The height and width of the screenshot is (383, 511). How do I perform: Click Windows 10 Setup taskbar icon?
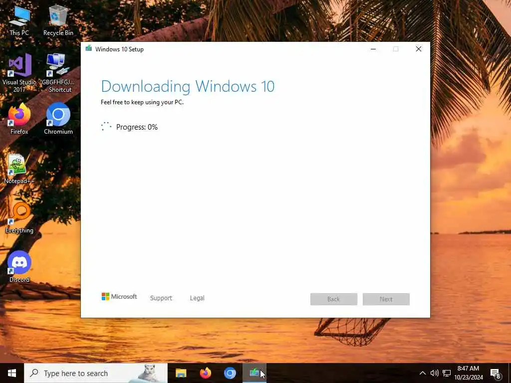coord(254,373)
